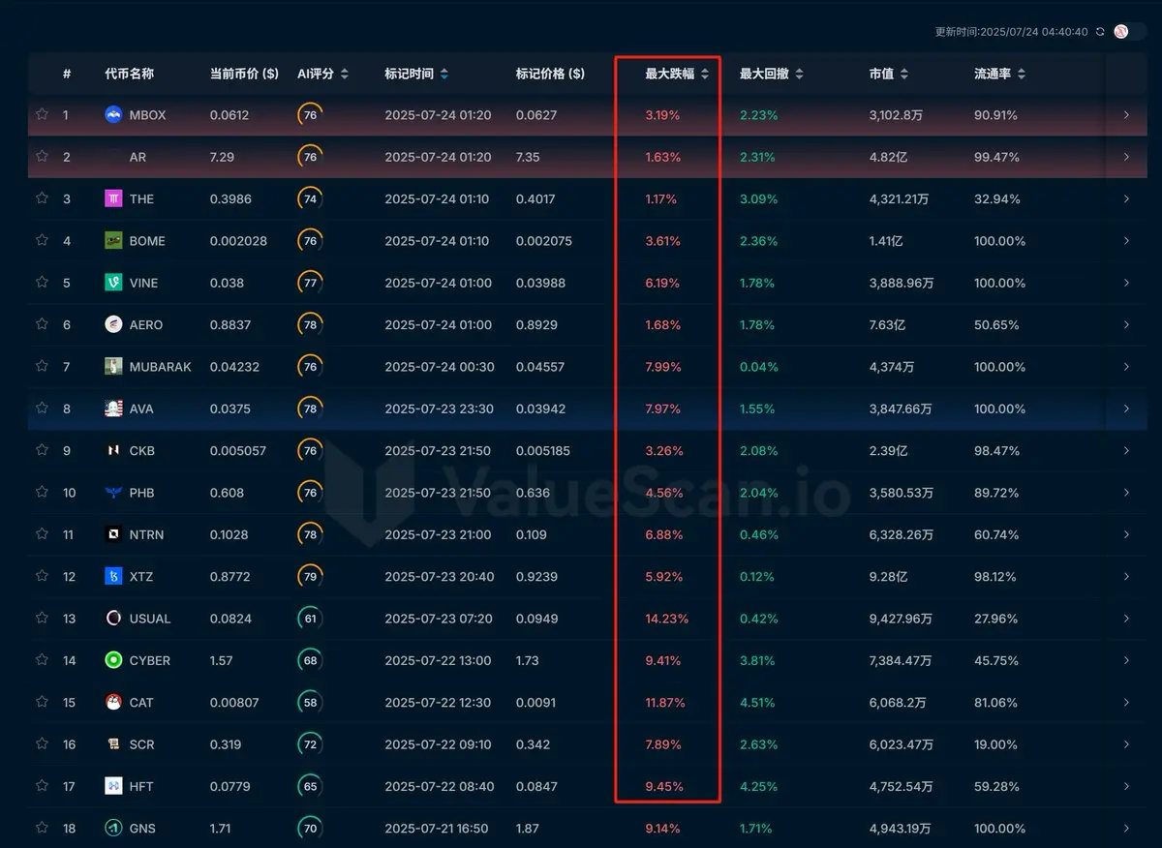This screenshot has height=848, width=1162.
Task: Click the USUAL token logo
Action: point(113,618)
